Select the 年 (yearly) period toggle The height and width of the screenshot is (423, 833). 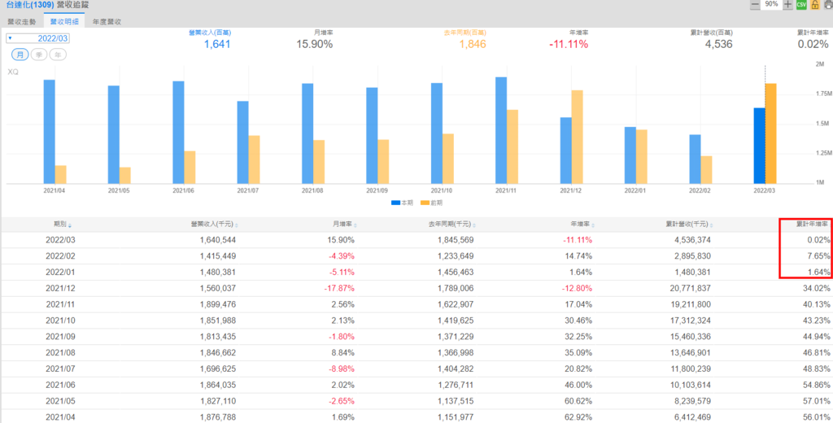[58, 55]
